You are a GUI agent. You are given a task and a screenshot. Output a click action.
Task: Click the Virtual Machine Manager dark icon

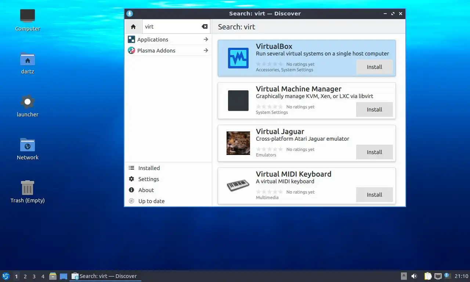238,101
